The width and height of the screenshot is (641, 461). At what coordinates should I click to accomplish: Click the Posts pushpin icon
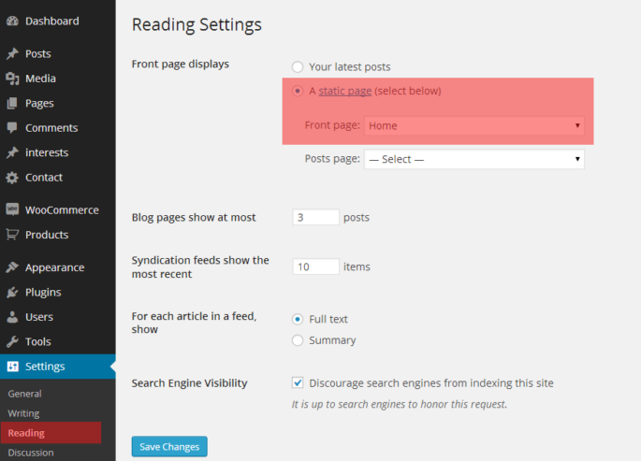[12, 54]
